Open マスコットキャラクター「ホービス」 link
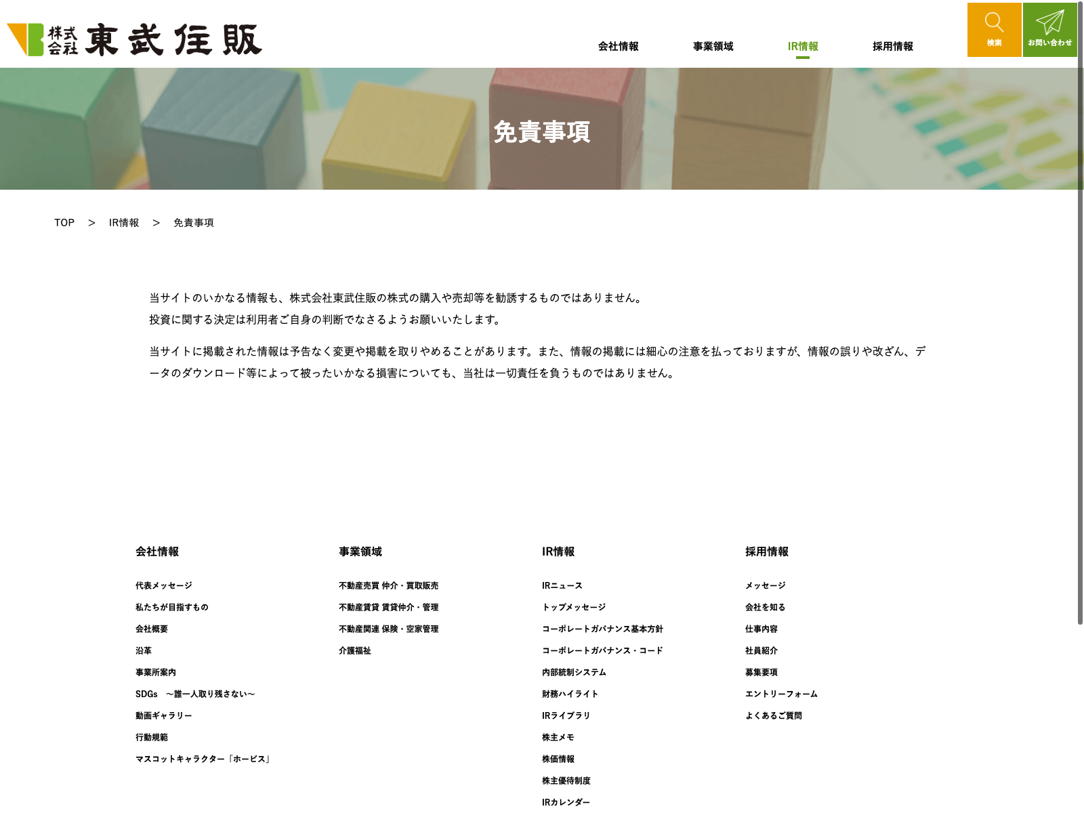This screenshot has width=1084, height=813. tap(203, 759)
